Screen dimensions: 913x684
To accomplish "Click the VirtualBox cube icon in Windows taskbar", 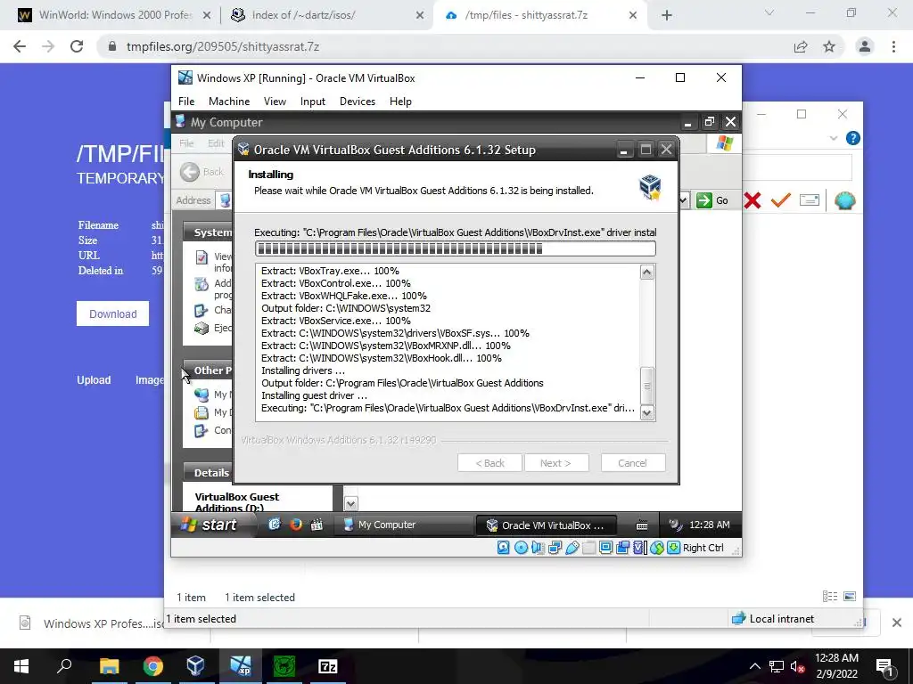I will click(195, 666).
